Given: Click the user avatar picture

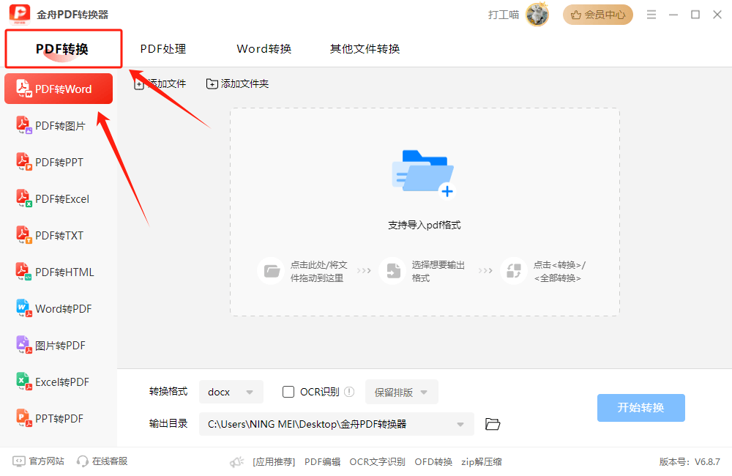Looking at the screenshot, I should (x=537, y=15).
